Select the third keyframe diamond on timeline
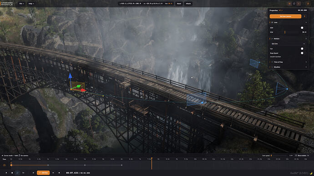 tap(85, 165)
